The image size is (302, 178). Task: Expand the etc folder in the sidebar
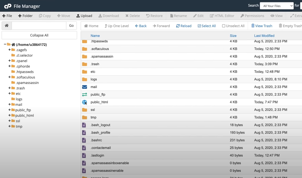coord(9,93)
